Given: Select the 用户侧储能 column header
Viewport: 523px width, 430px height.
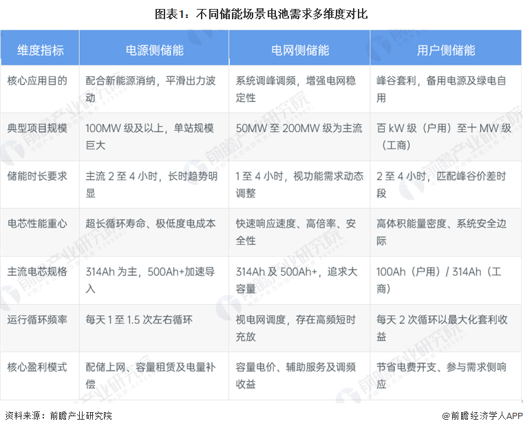Looking at the screenshot, I should tap(445, 50).
